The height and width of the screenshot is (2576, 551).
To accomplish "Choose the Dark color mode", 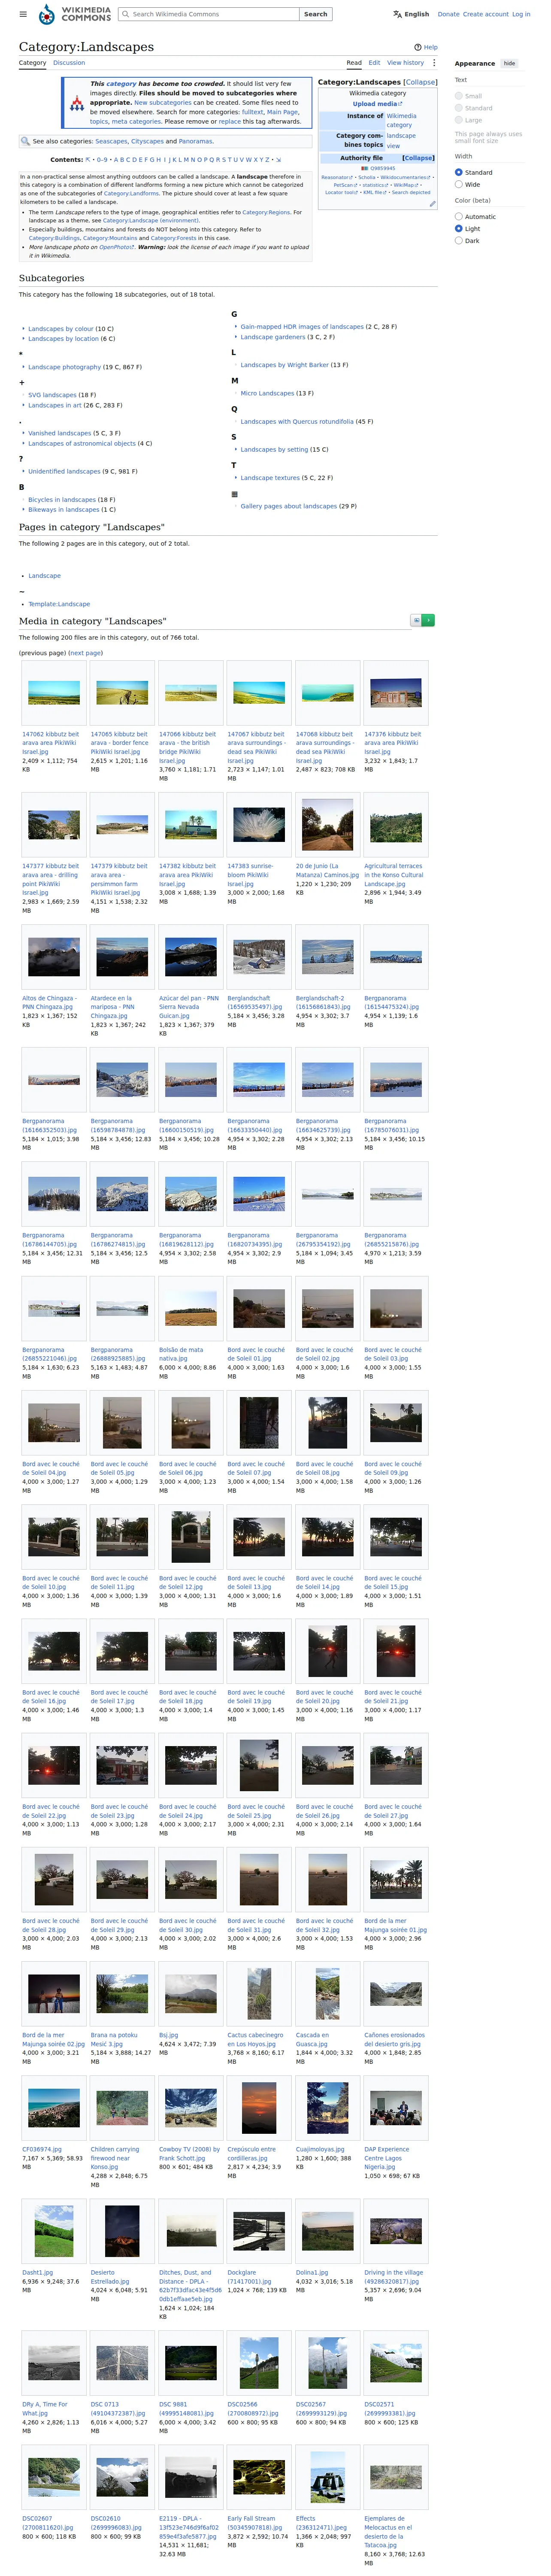I will tap(459, 240).
